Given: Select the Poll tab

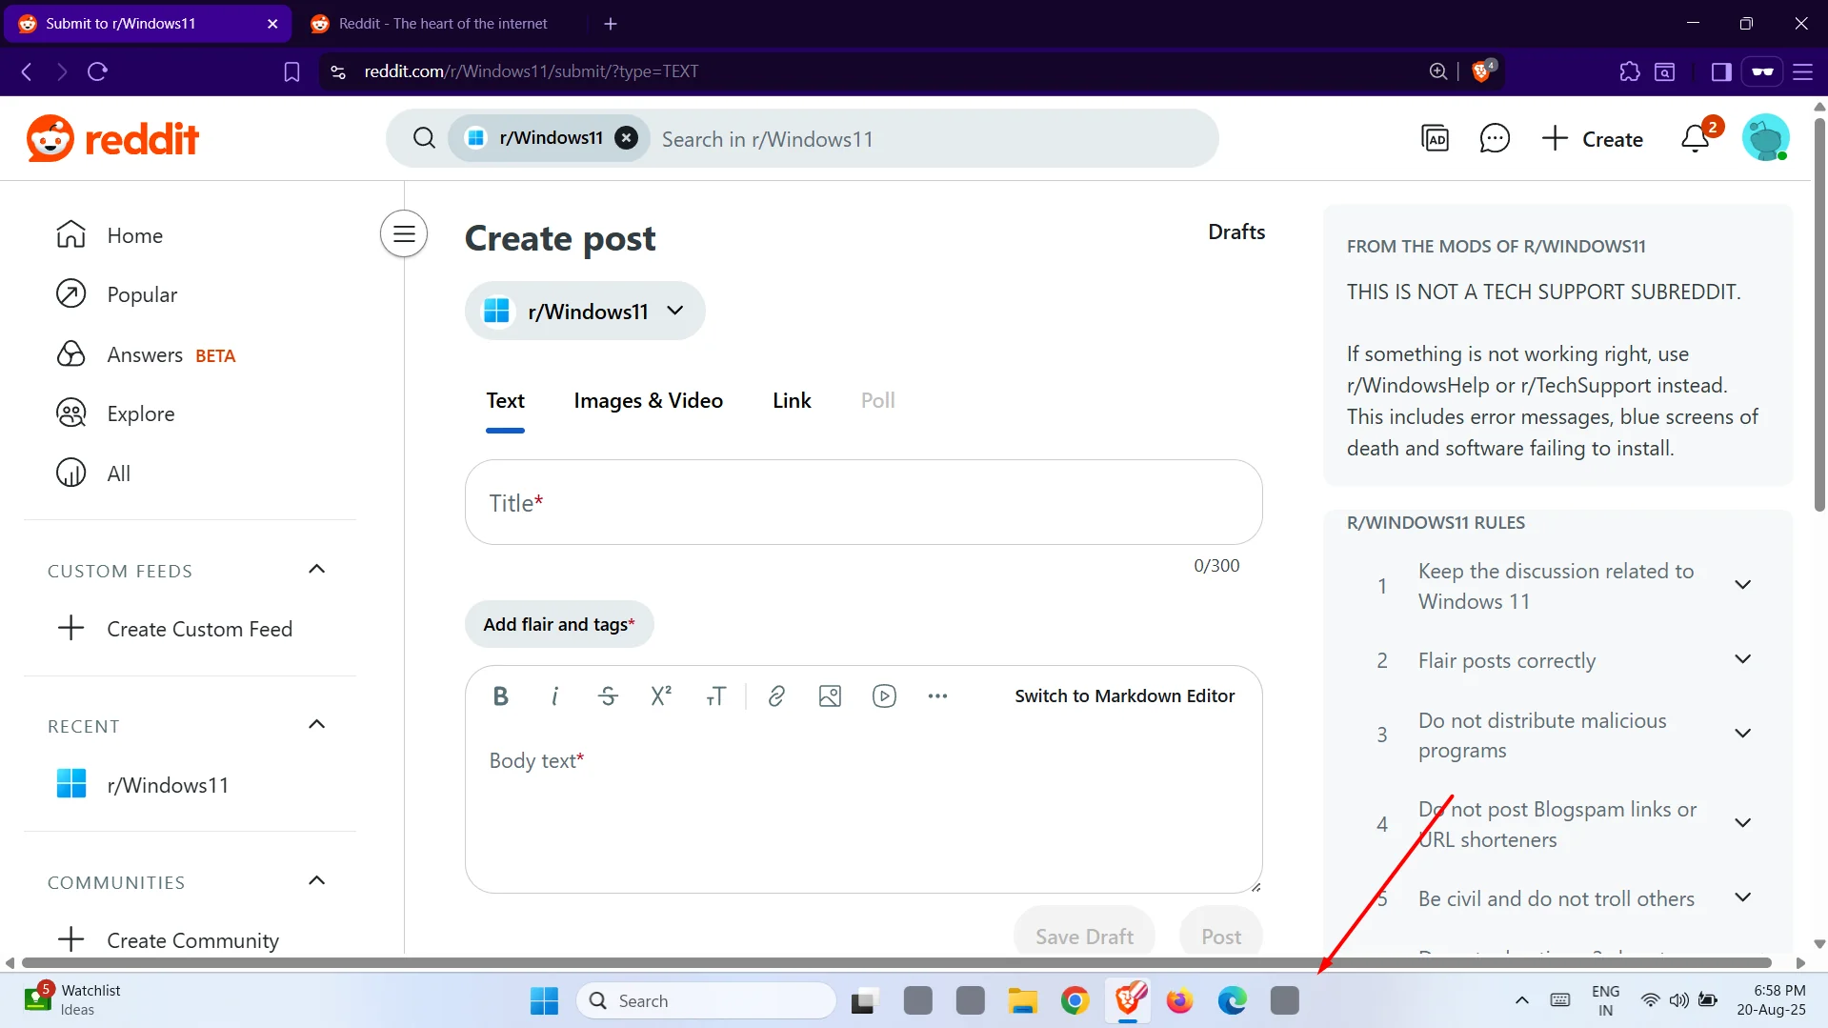Looking at the screenshot, I should (877, 401).
